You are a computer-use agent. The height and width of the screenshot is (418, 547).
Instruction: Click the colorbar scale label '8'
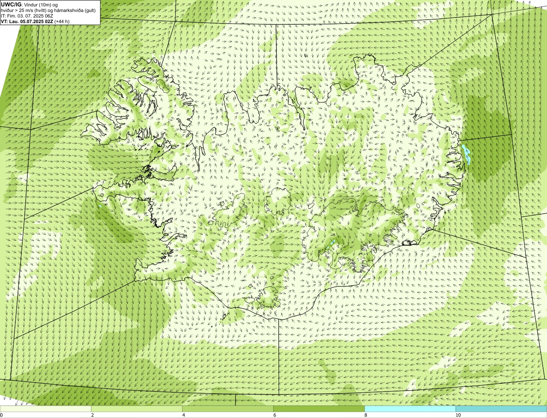pyautogui.click(x=365, y=415)
